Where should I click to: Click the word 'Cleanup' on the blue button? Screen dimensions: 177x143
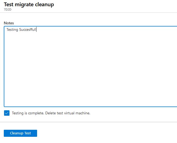tap(17, 133)
